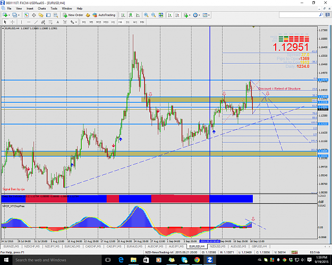
Task: Select the Horizontal Line drawing tool
Action: pos(29,22)
